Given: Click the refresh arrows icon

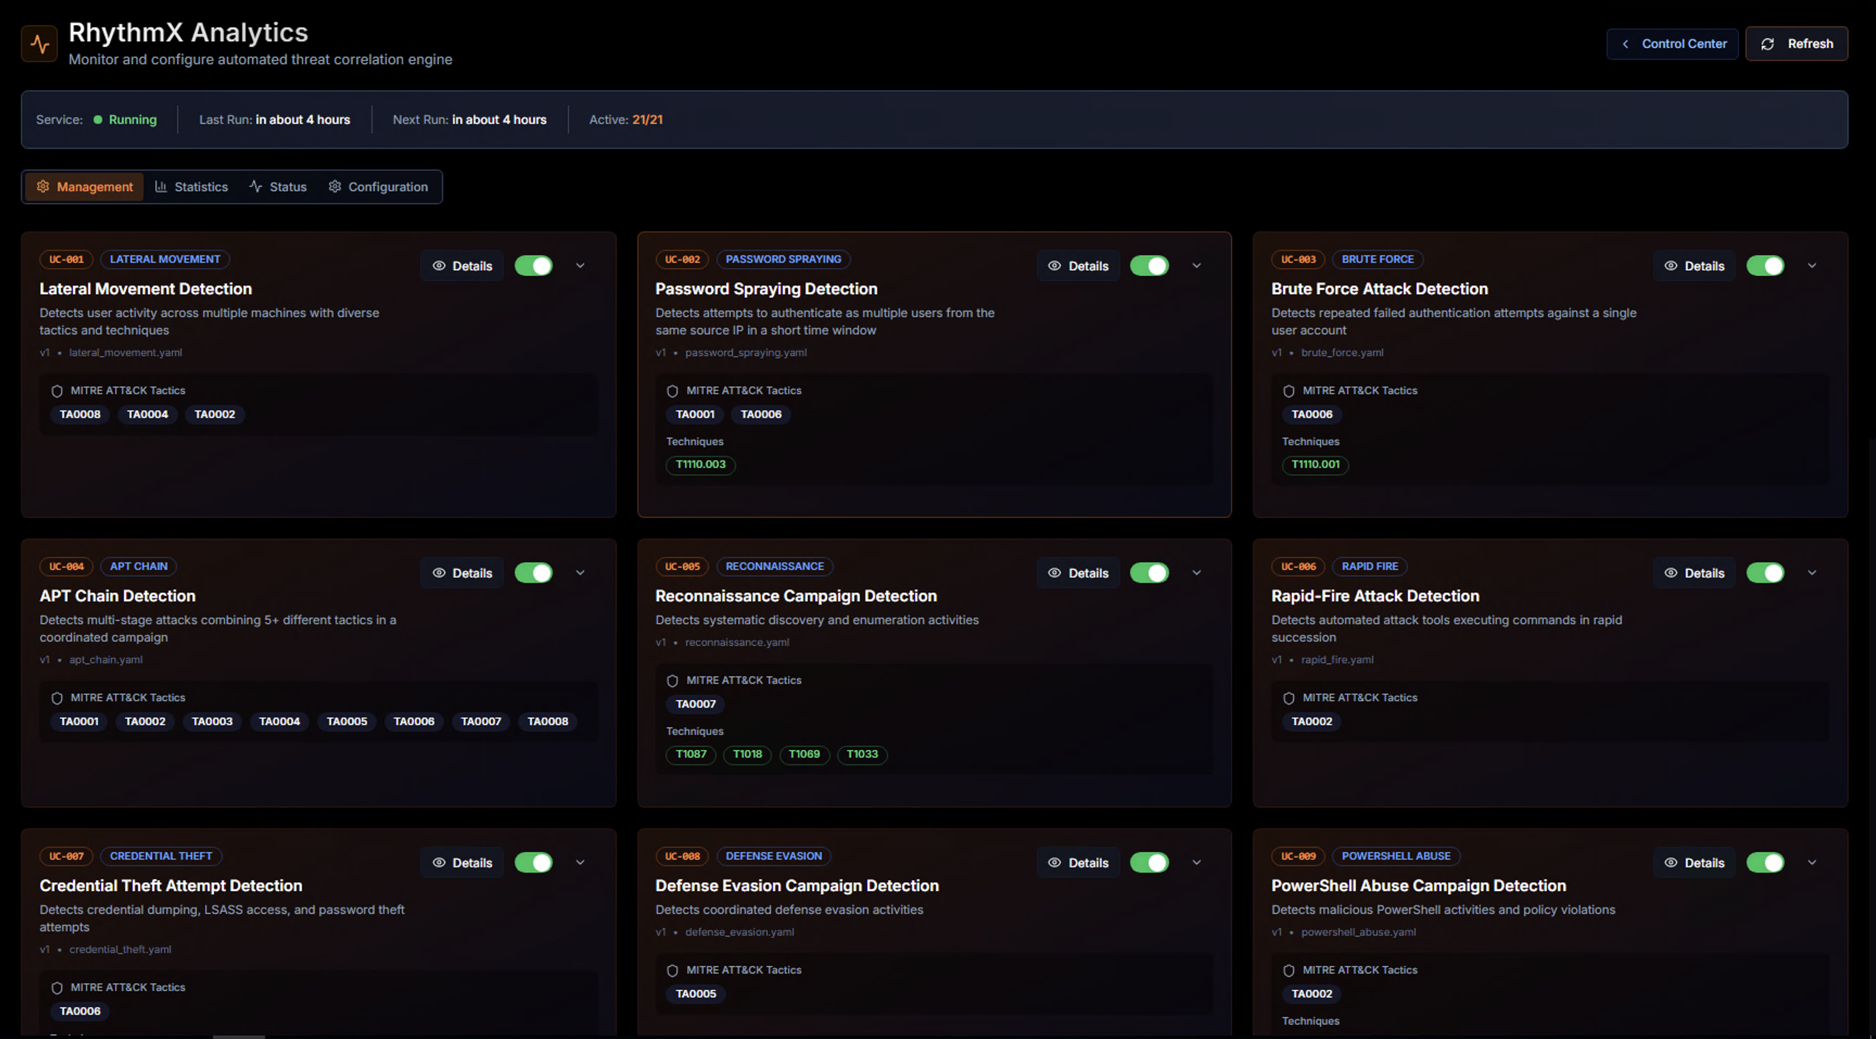Looking at the screenshot, I should click(x=1767, y=45).
